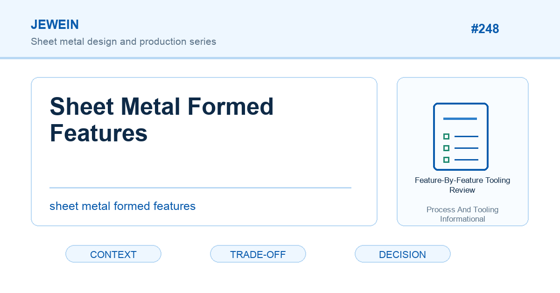The height and width of the screenshot is (293, 560).
Task: Click the Sheet Metal Formed Features heading
Action: tap(161, 120)
